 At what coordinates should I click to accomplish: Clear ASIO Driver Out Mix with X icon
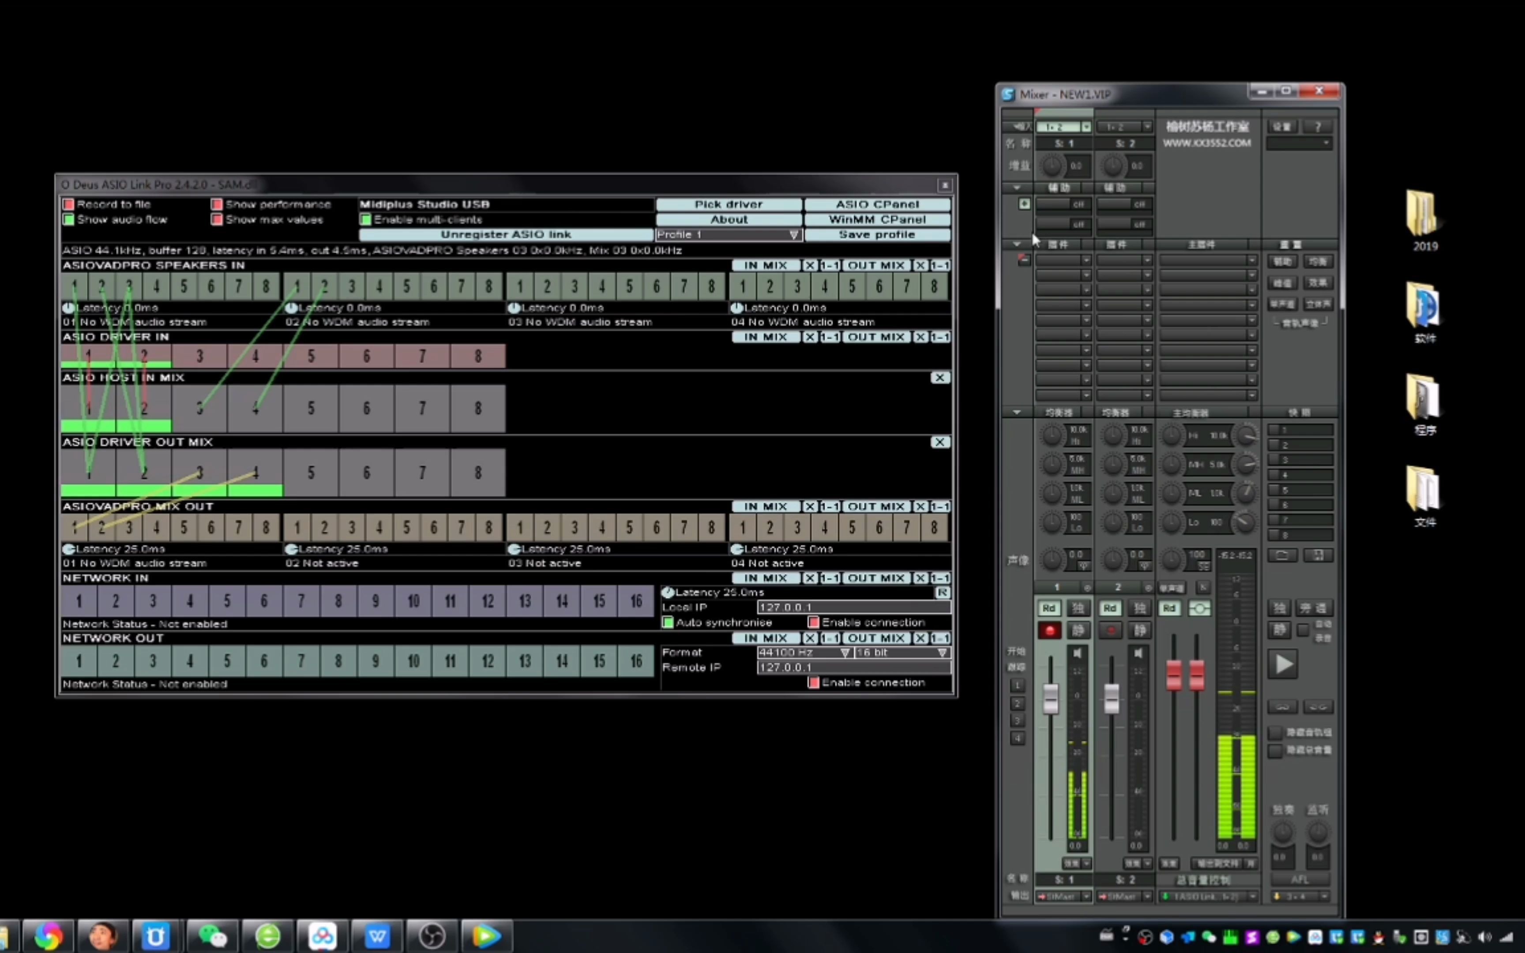(939, 442)
